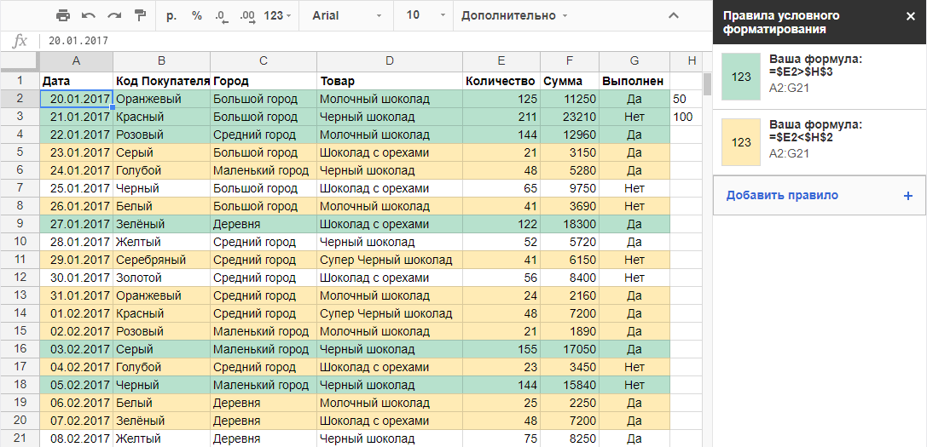The width and height of the screenshot is (927, 447).
Task: Click the Redo arrow icon
Action: pyautogui.click(x=114, y=16)
